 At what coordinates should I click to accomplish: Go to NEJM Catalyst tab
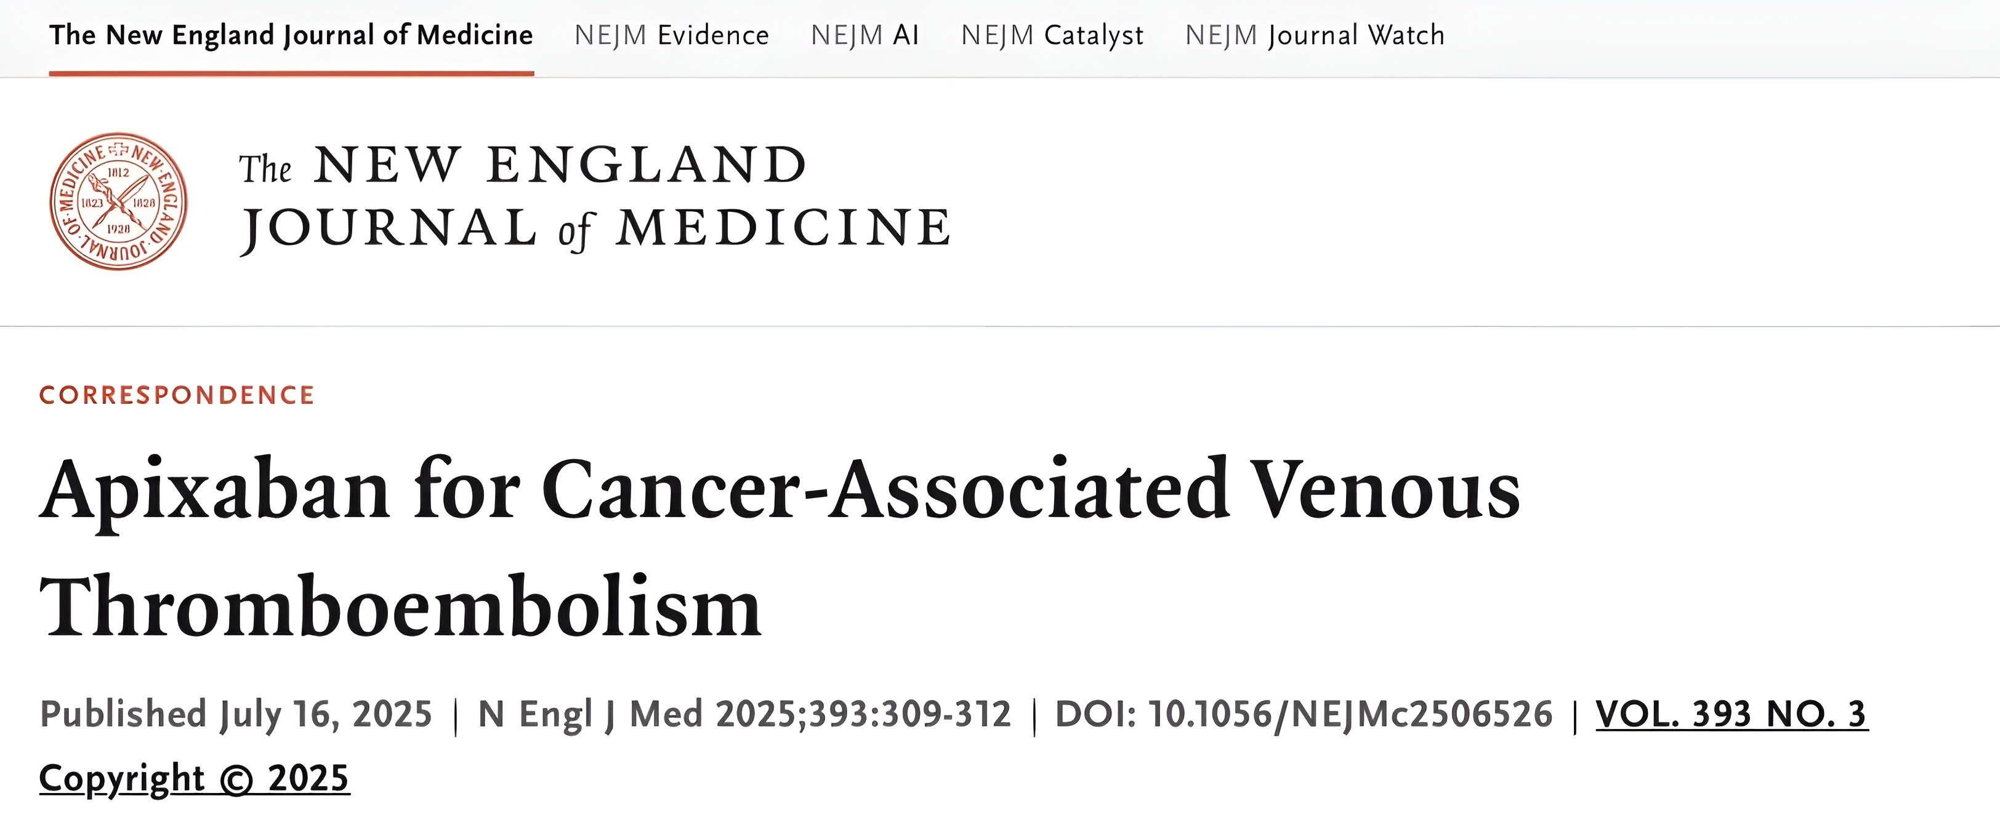pyautogui.click(x=1052, y=36)
